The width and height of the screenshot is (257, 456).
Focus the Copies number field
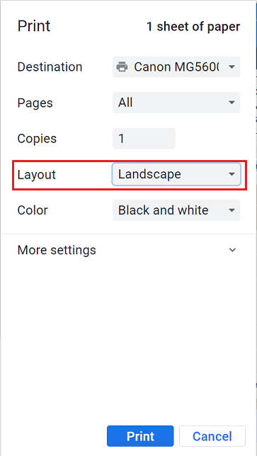144,139
